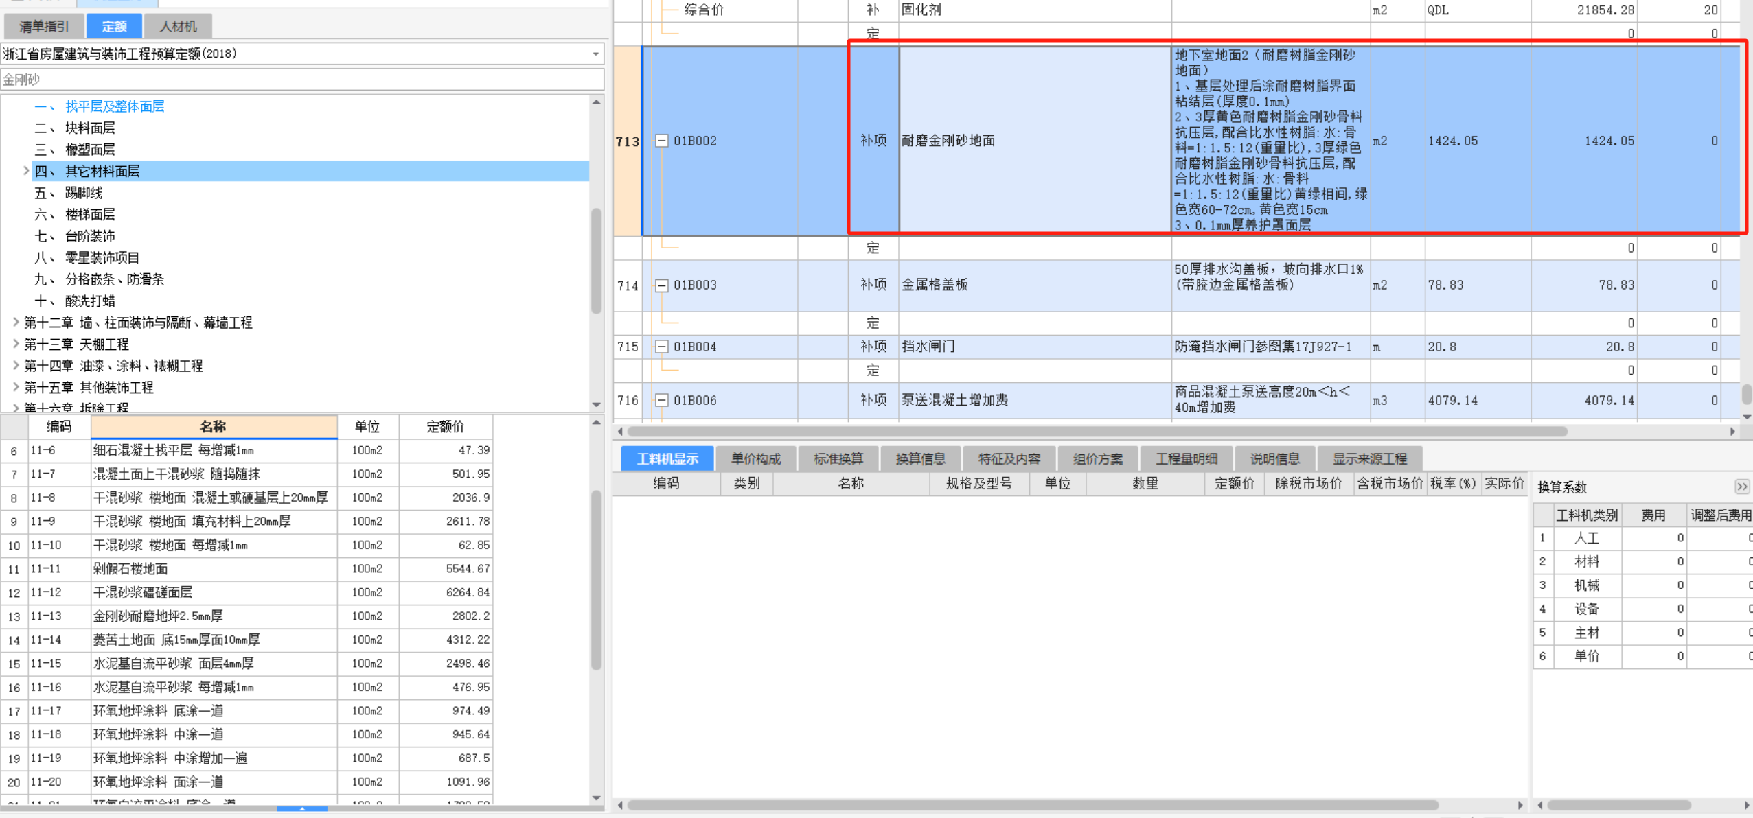Collapse row 01B004 挡水闸门 minus box
Image resolution: width=1753 pixels, height=818 pixels.
(661, 347)
